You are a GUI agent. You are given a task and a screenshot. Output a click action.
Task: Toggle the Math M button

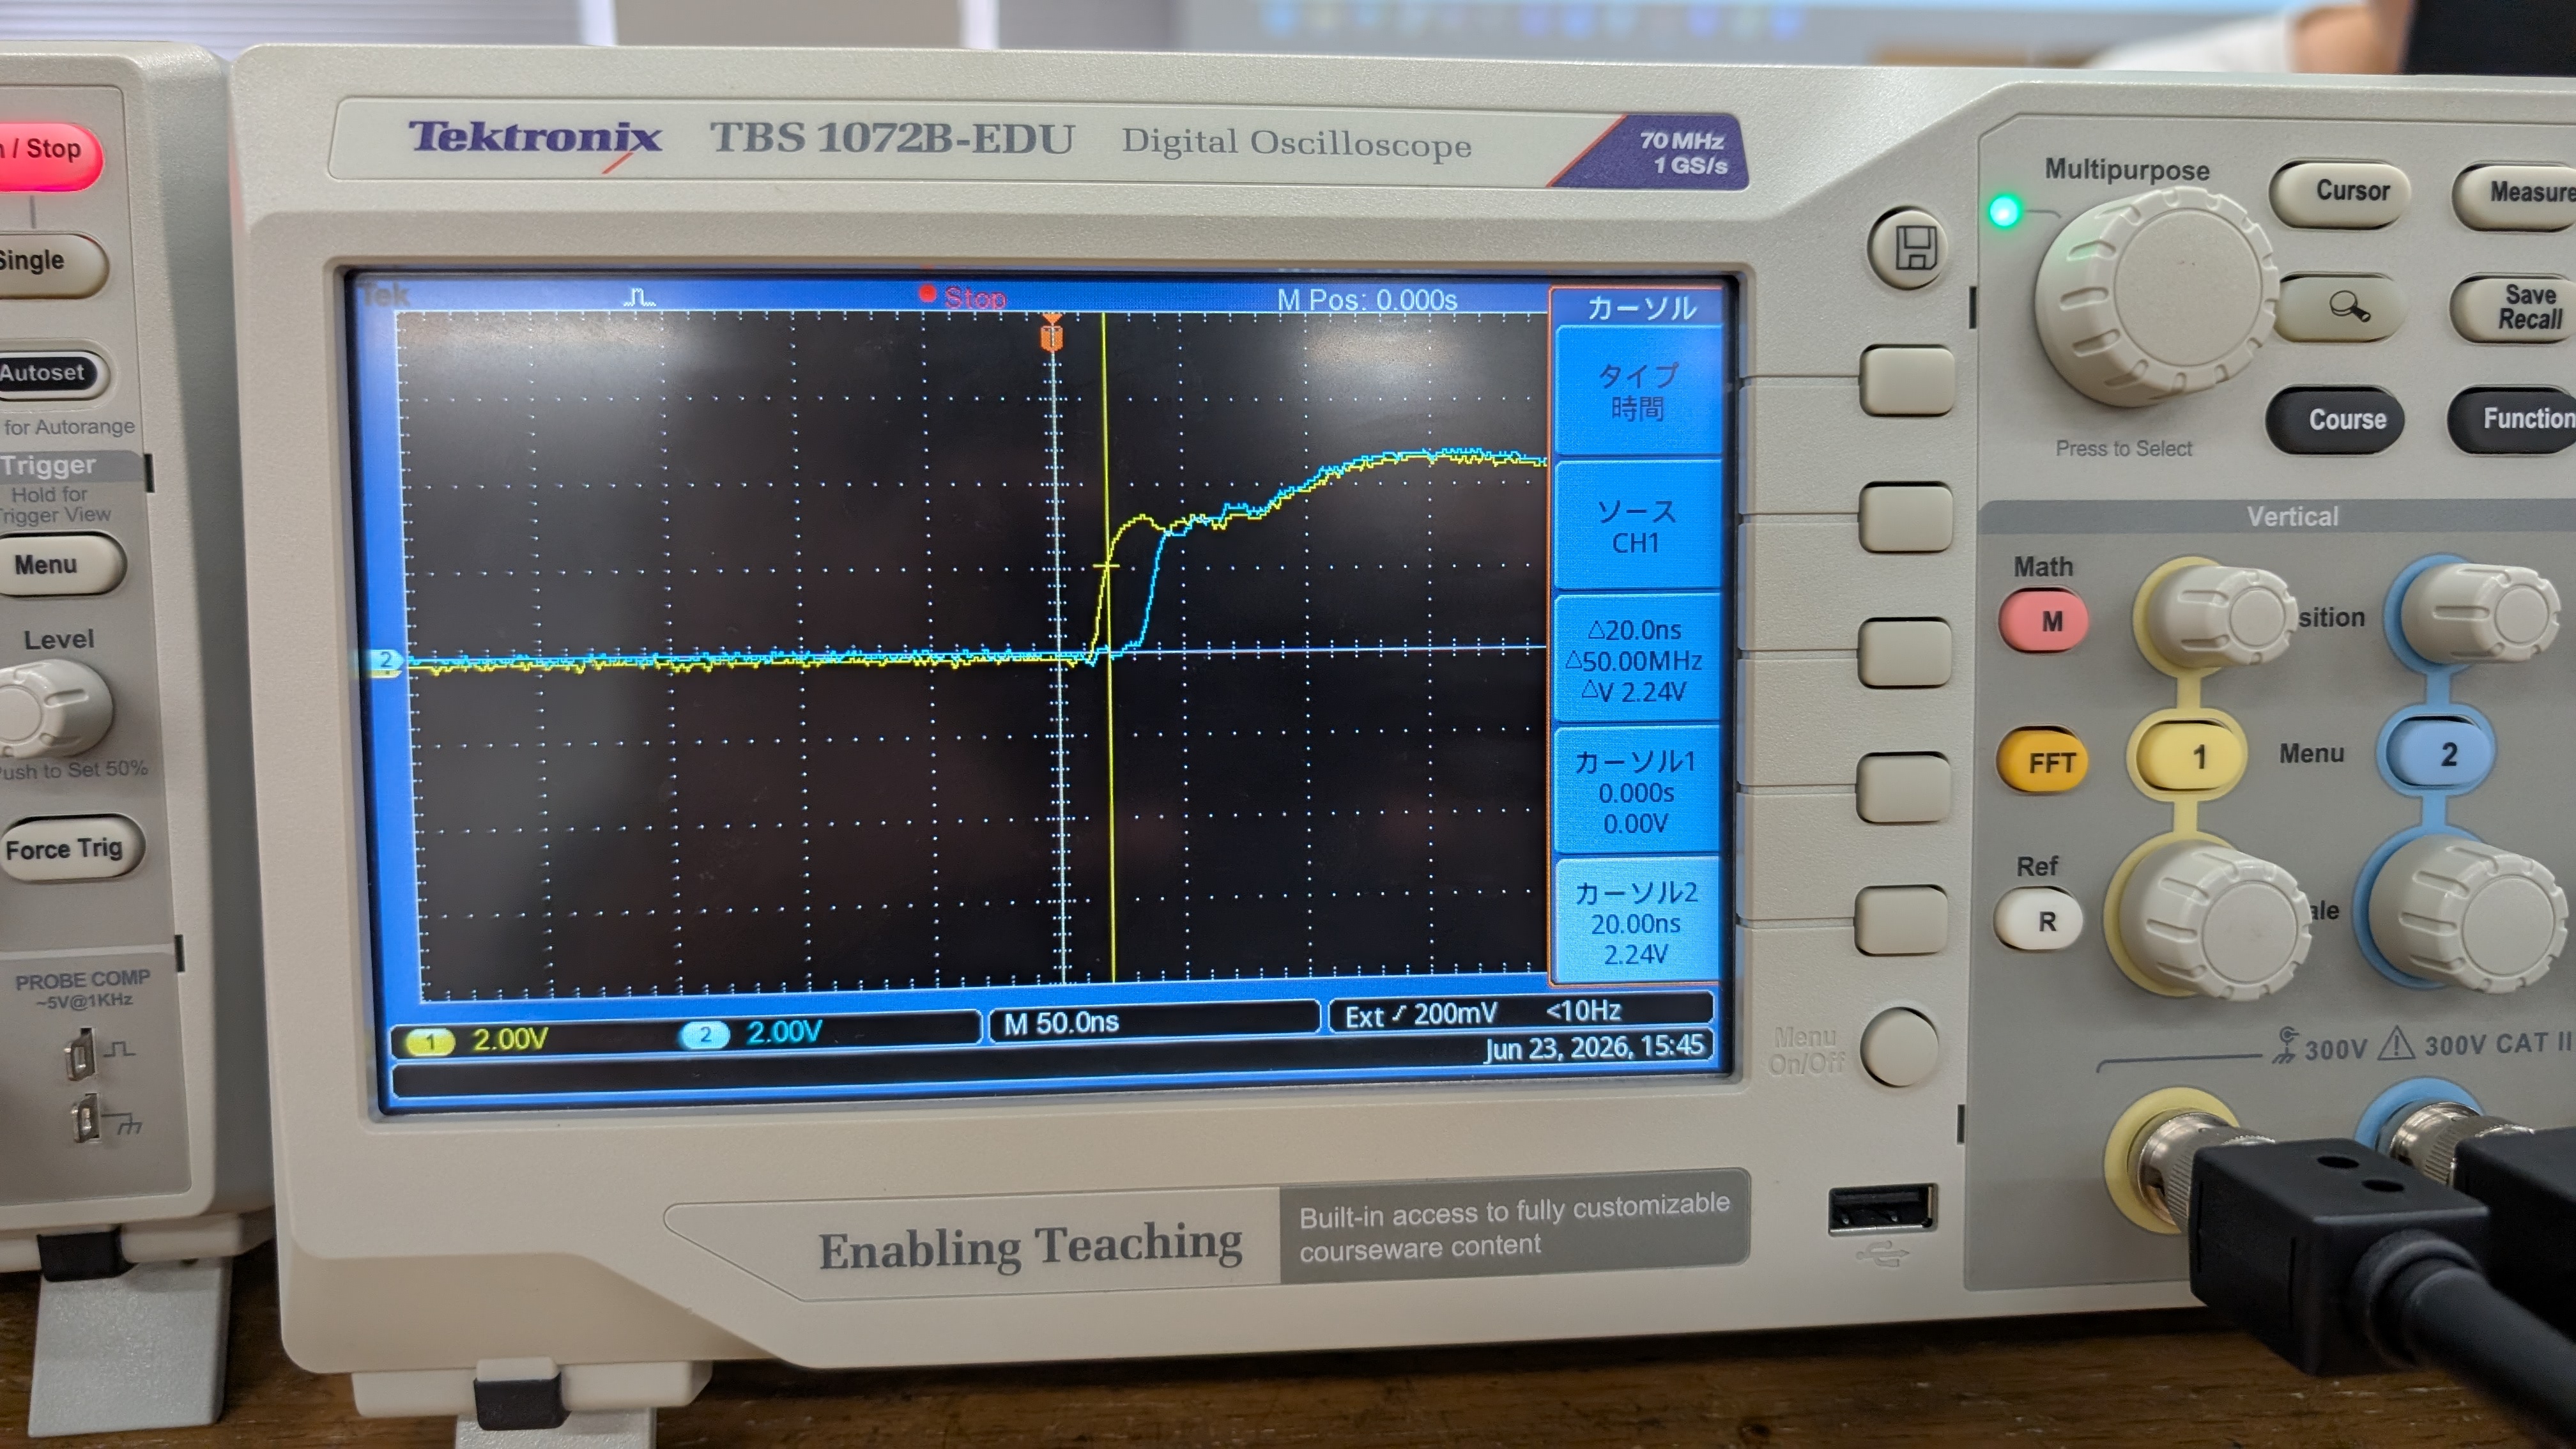2044,621
